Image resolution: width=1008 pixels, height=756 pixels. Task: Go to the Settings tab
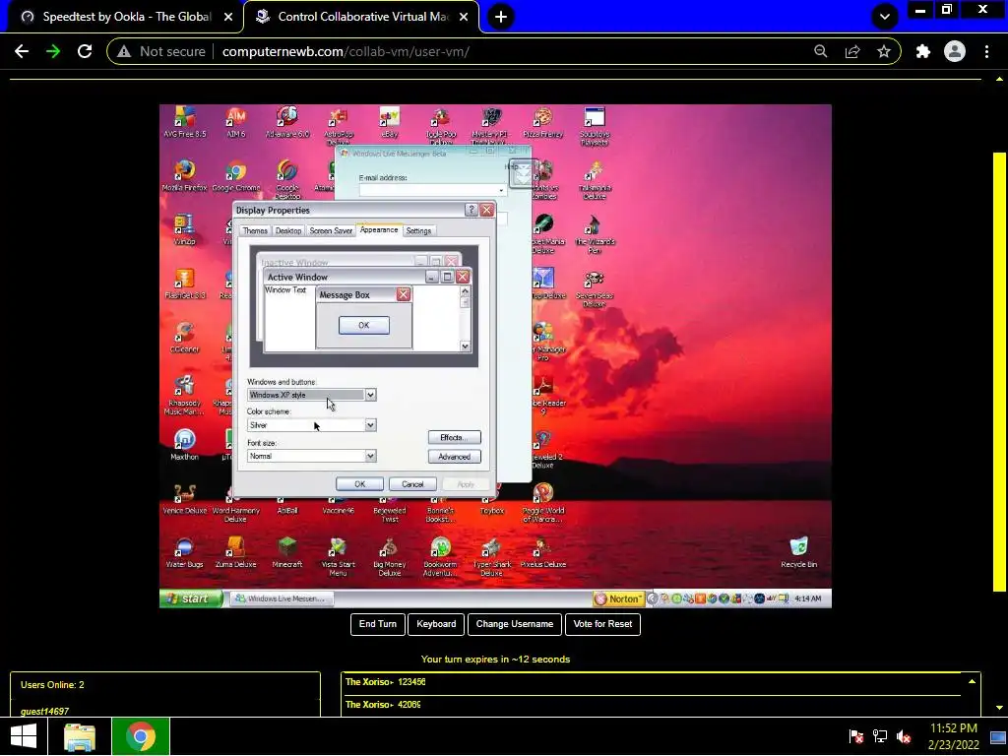click(418, 230)
